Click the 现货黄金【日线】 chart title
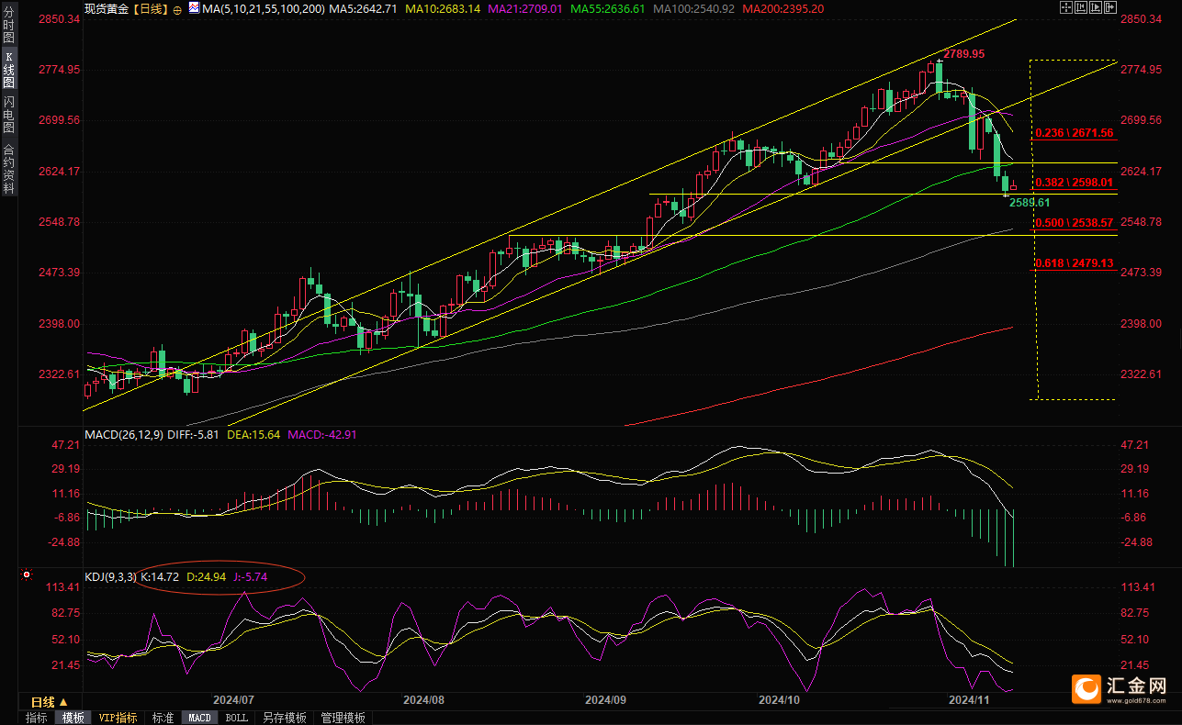The height and width of the screenshot is (725, 1182). 125,8
